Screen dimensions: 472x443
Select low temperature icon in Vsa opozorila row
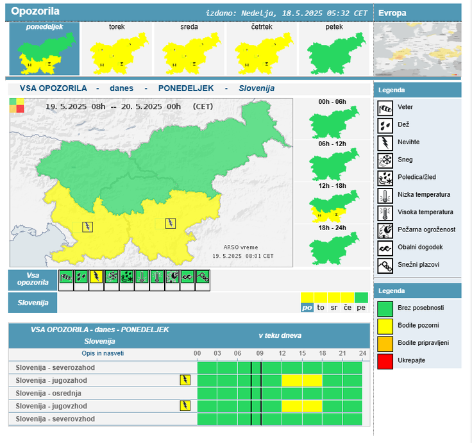(142, 276)
